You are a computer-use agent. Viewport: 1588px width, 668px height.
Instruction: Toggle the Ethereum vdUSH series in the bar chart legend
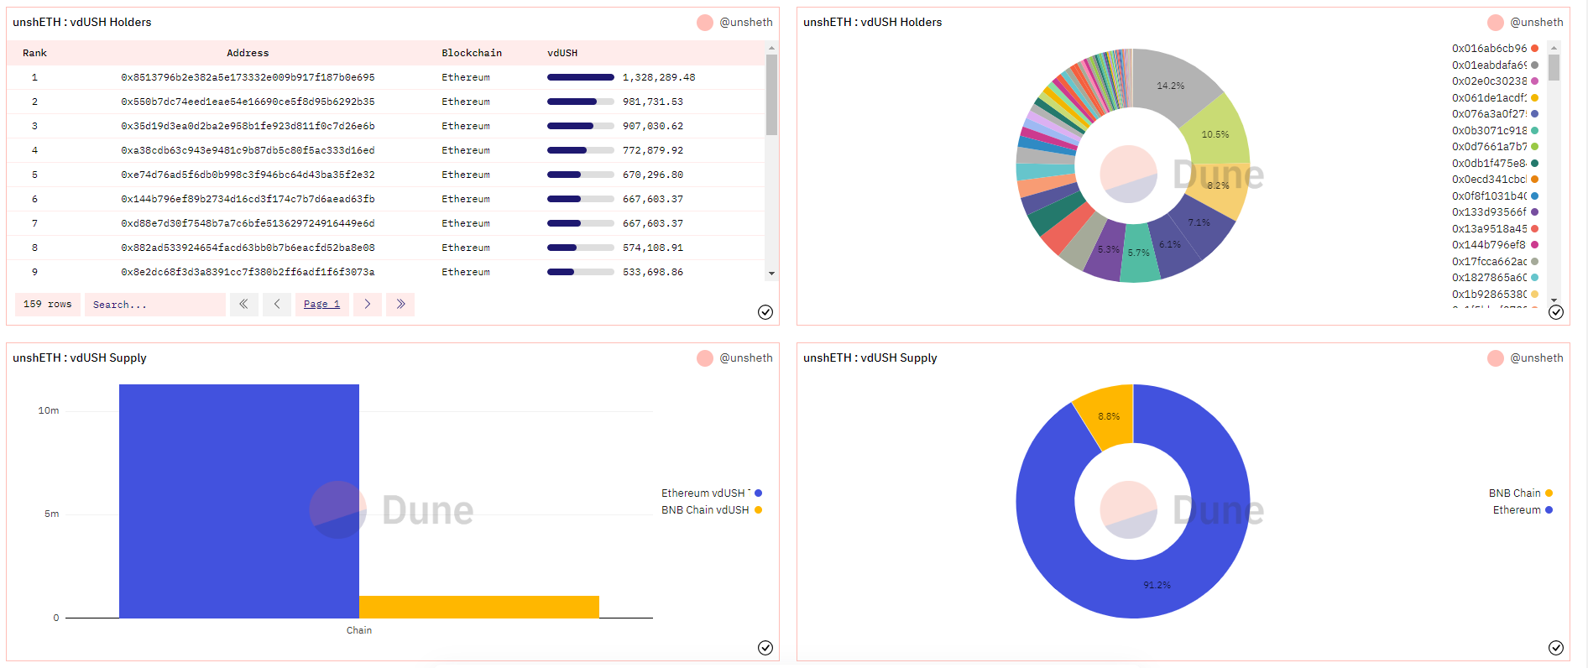712,493
